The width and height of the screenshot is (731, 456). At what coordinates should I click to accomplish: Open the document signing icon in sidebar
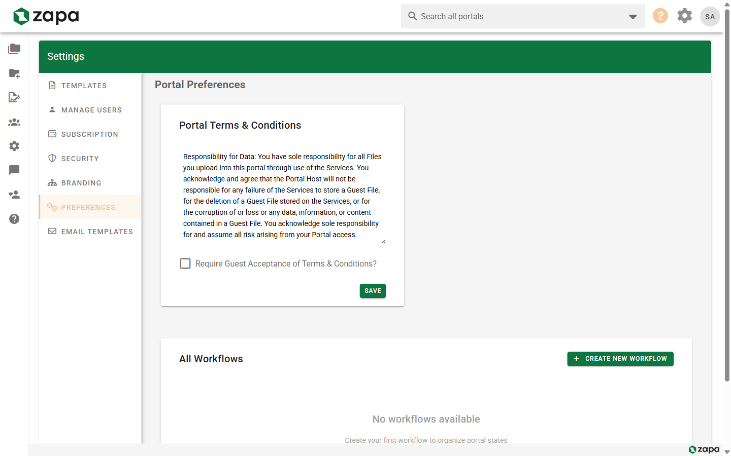pos(14,97)
